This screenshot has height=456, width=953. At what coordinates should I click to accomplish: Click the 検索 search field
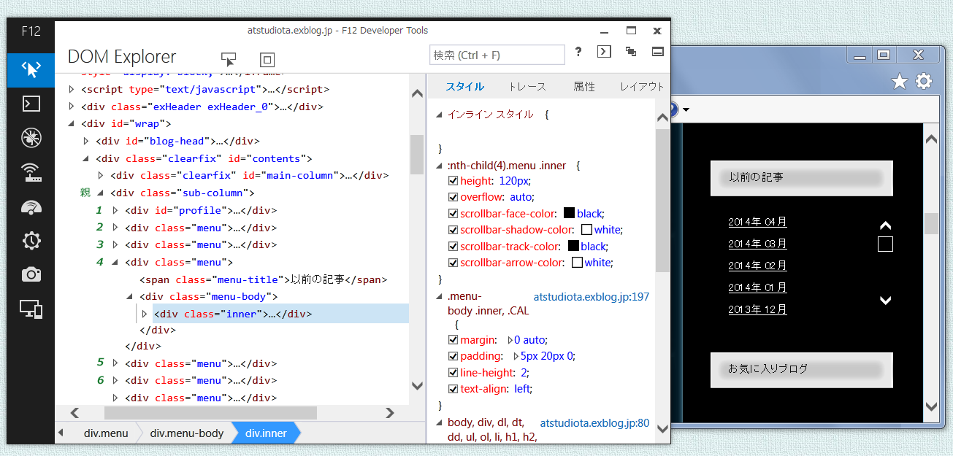click(497, 55)
